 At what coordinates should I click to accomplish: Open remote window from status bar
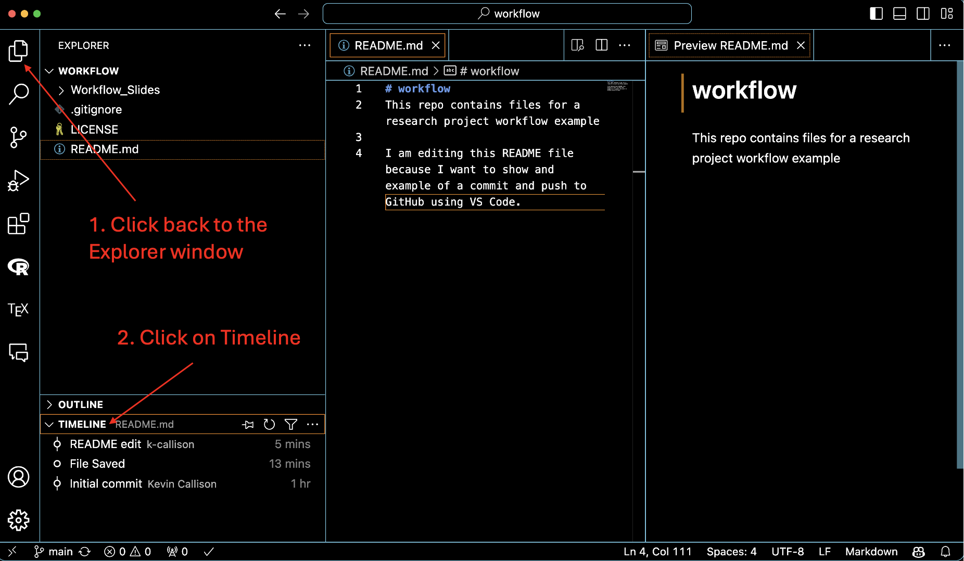(x=12, y=552)
